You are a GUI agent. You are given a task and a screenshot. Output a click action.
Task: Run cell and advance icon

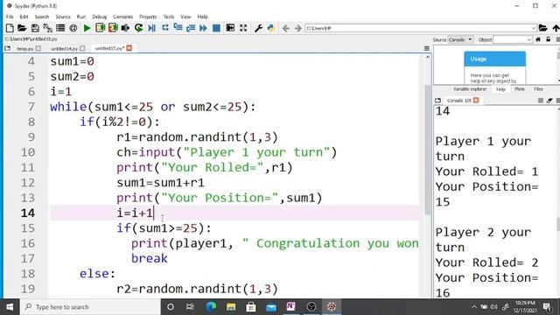click(113, 28)
